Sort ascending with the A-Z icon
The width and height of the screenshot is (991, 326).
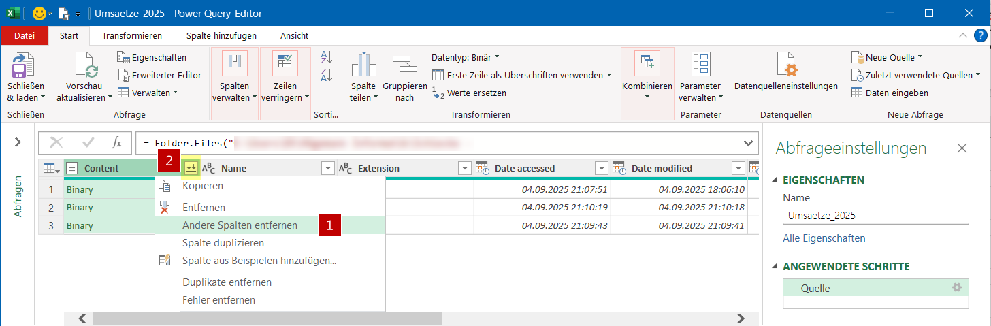pos(326,58)
